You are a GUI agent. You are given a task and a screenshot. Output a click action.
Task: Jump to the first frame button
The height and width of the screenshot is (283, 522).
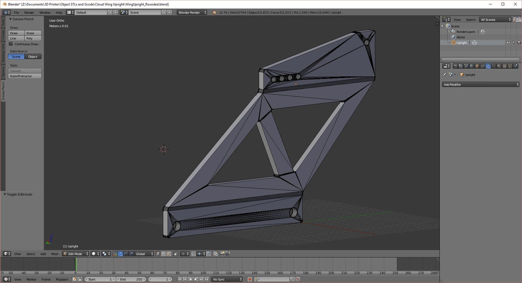pos(180,279)
